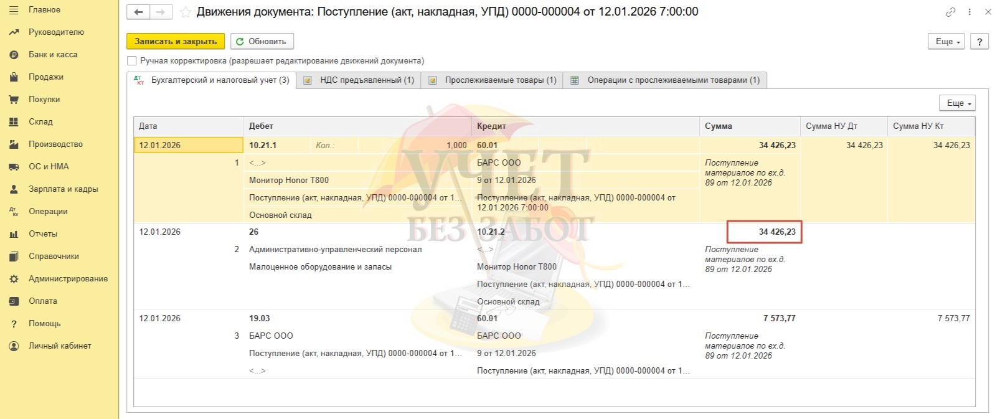Click the Сумма НУ Кт column header
The width and height of the screenshot is (1000, 419).
[x=932, y=126]
